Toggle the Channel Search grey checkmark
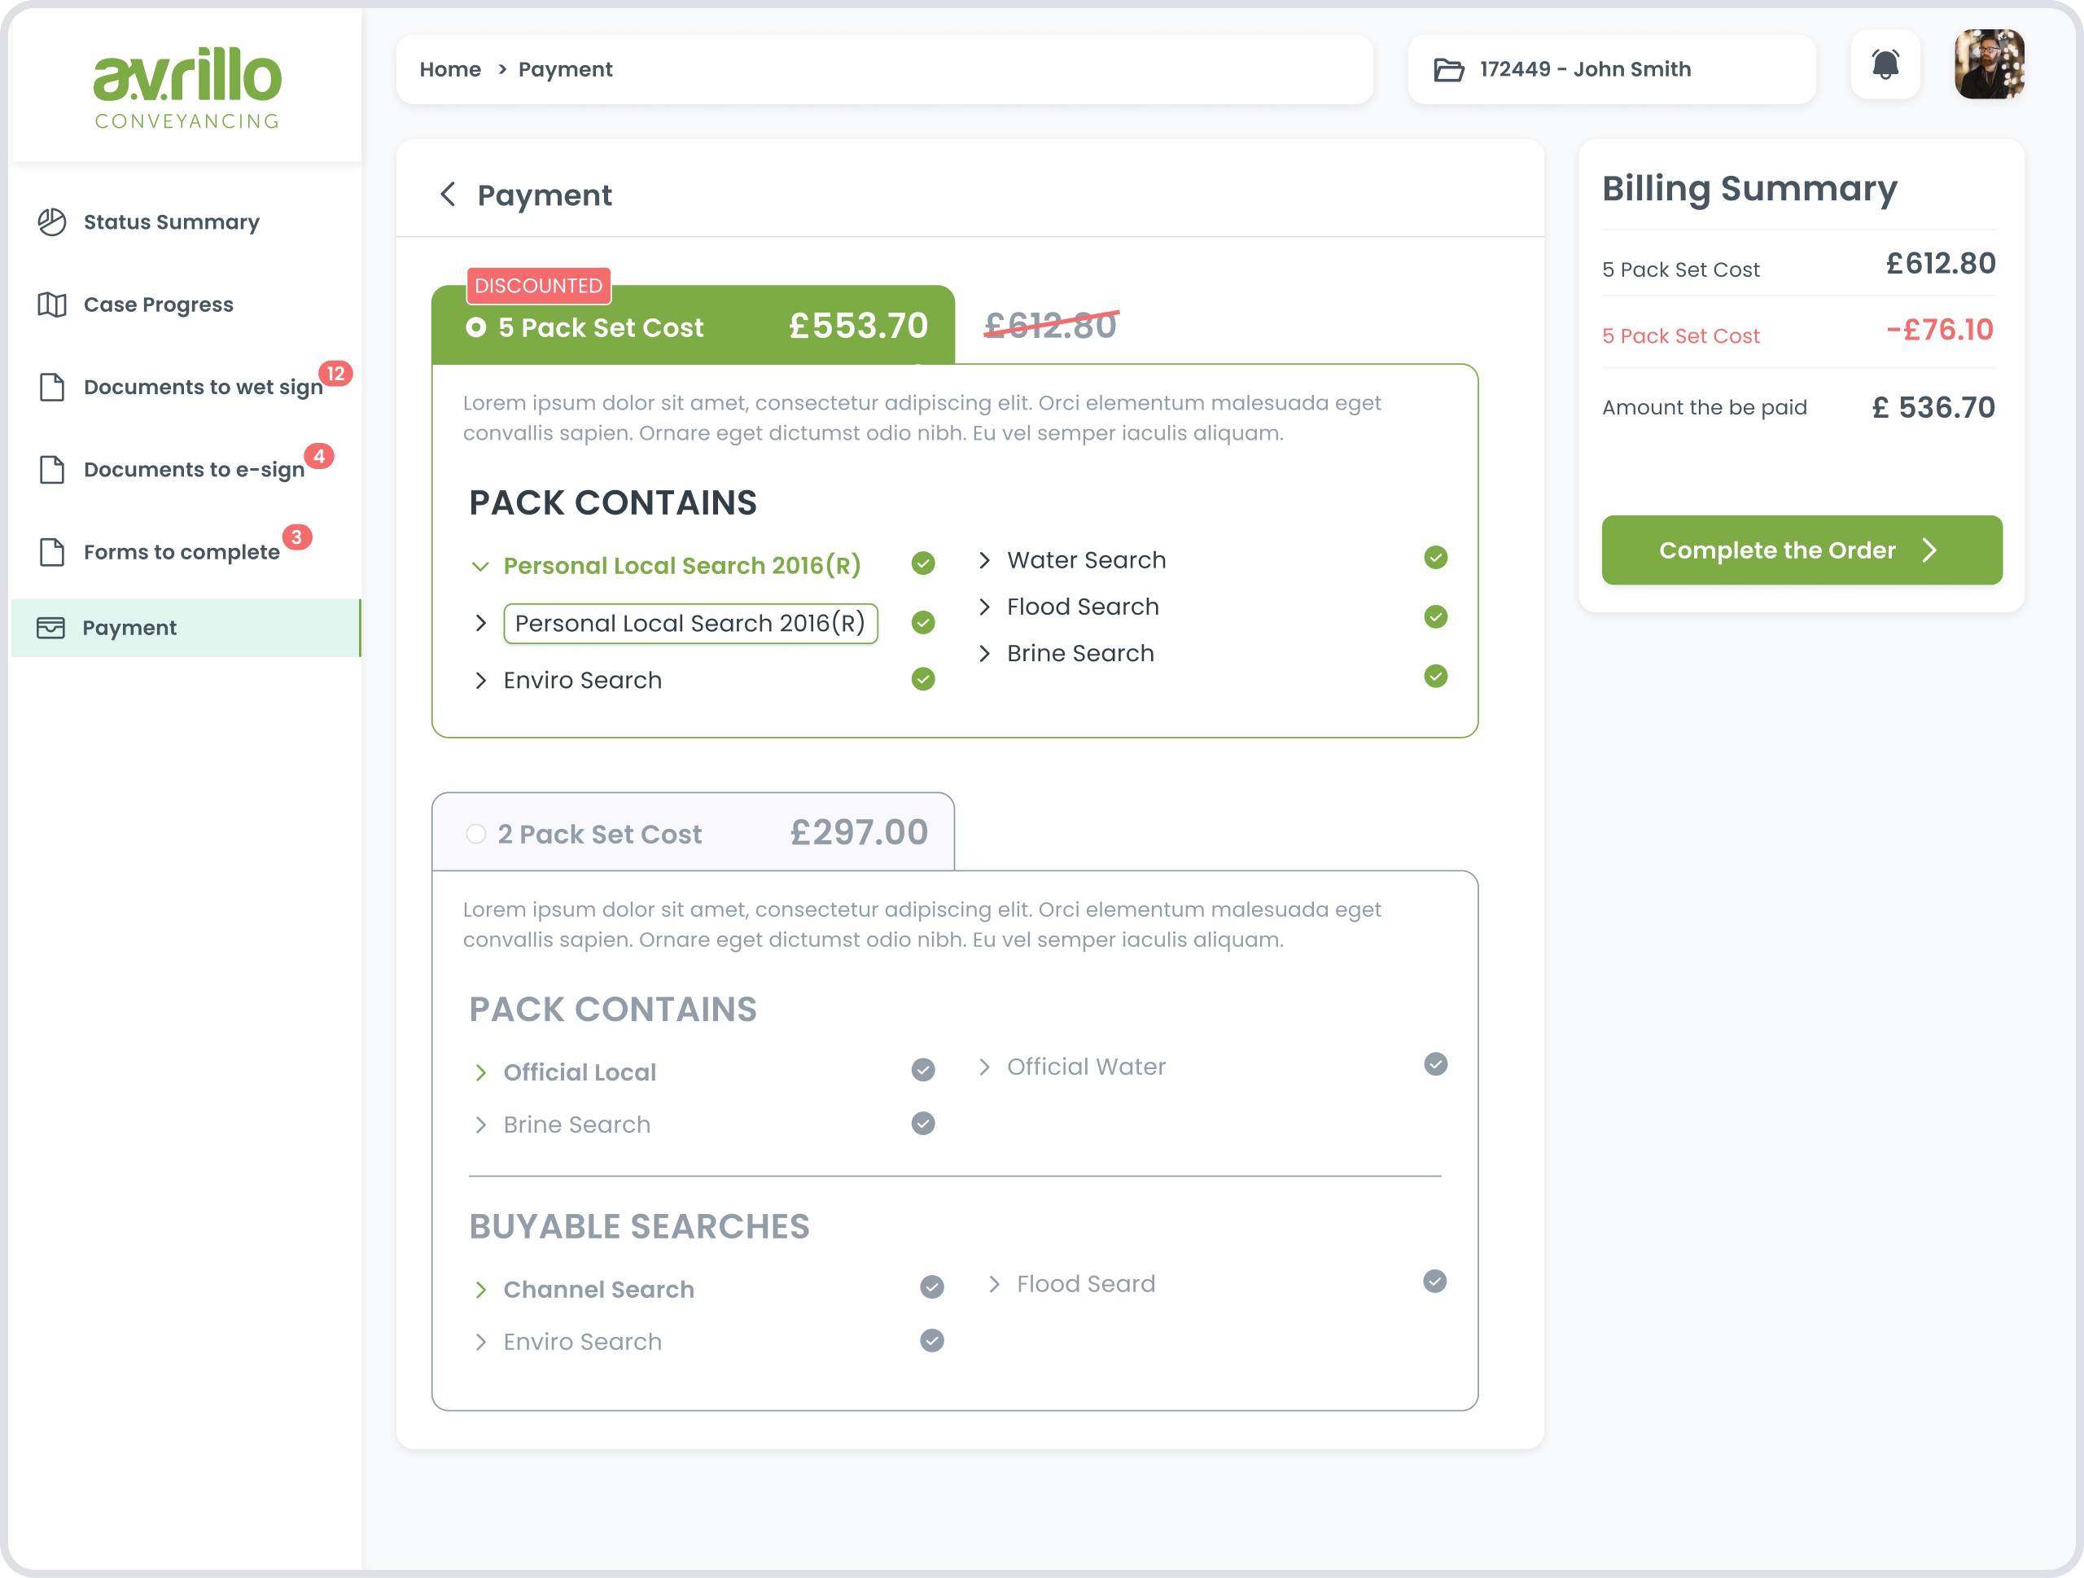The height and width of the screenshot is (1578, 2084). tap(932, 1287)
